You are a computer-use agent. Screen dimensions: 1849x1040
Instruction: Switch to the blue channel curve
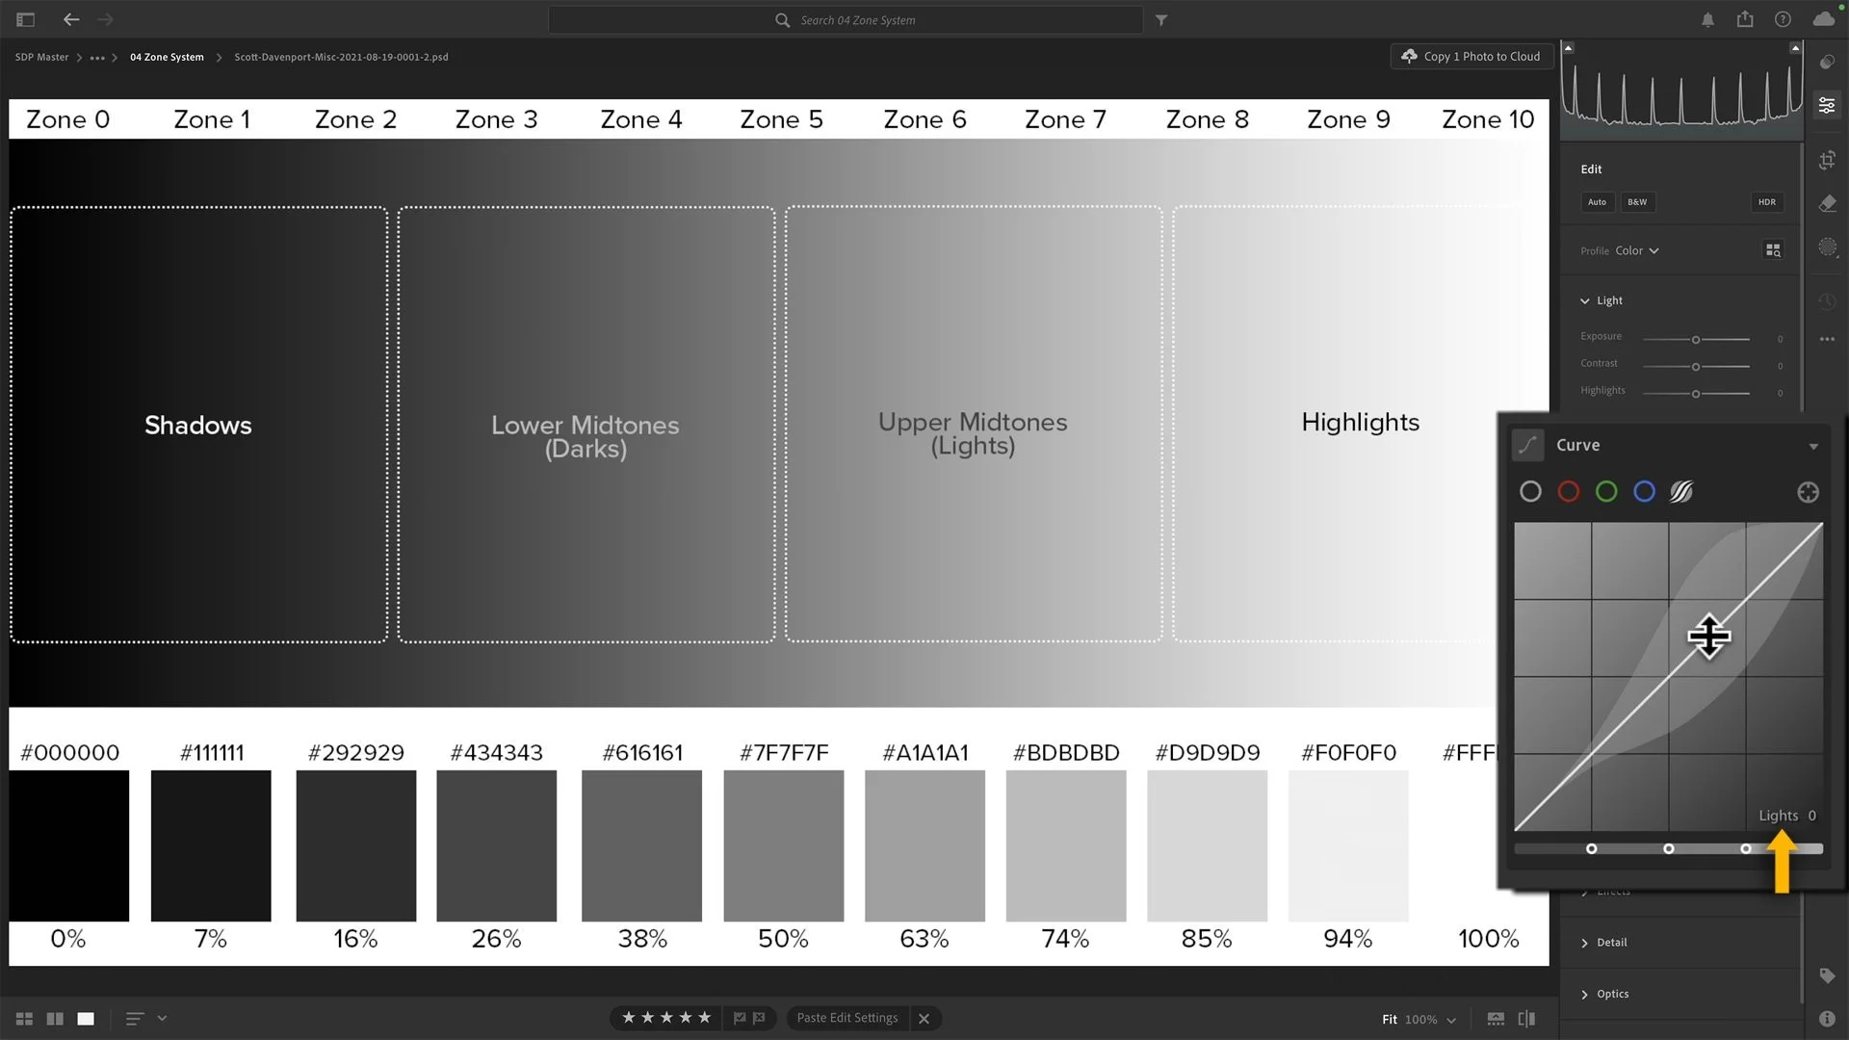[1644, 492]
